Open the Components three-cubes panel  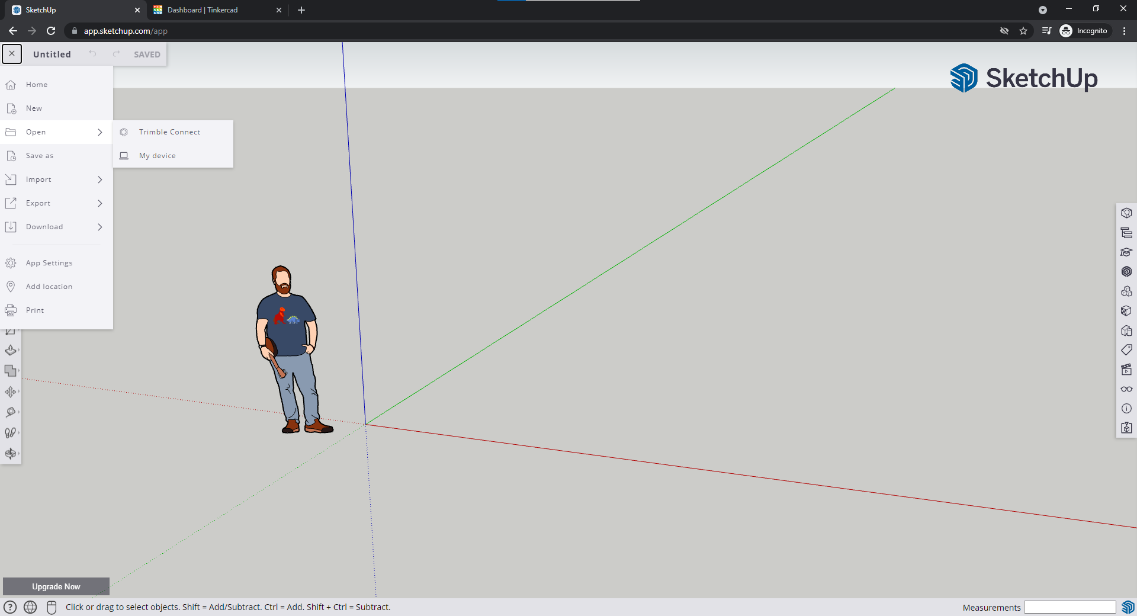point(1126,291)
